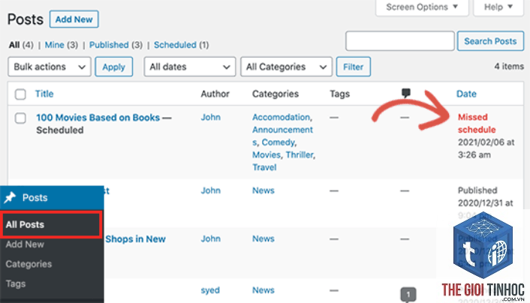Sort posts by the Date column header
This screenshot has height=303, width=530.
(x=466, y=94)
